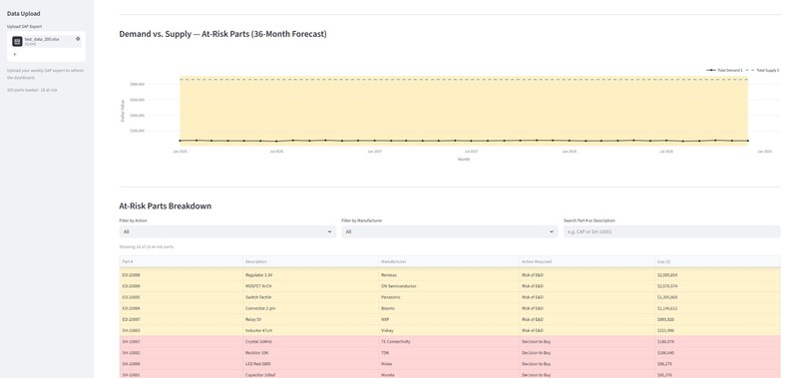The image size is (804, 378).
Task: Click the Resistor 10K description cell
Action: point(311,353)
